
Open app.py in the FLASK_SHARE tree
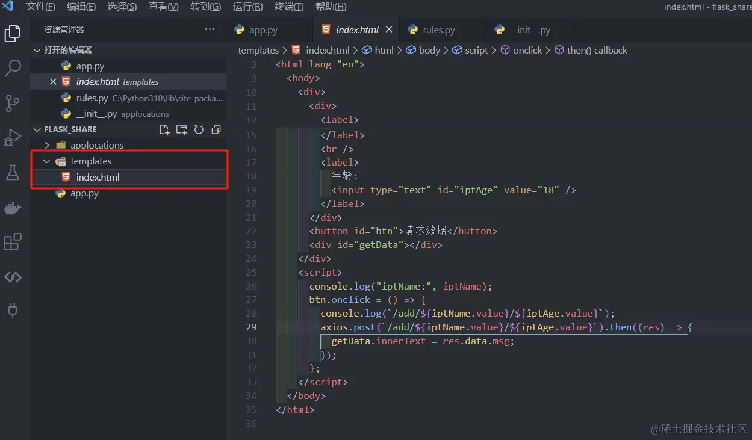click(x=128, y=193)
